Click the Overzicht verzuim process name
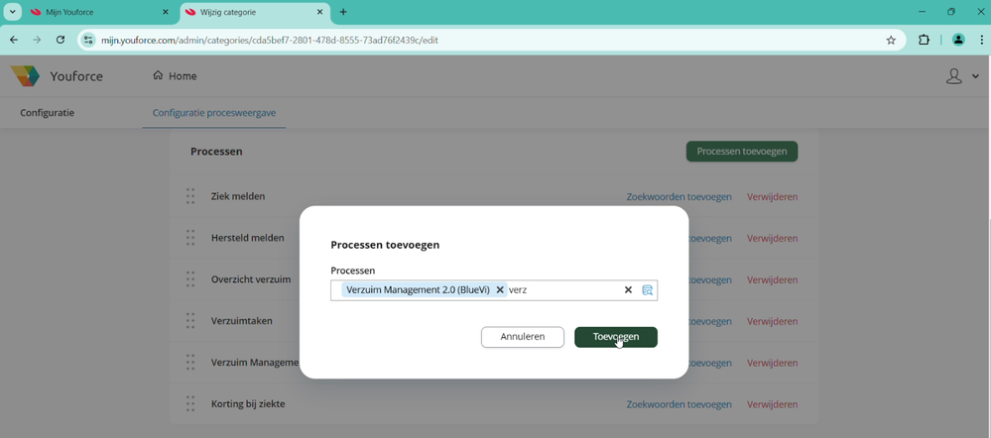991x438 pixels. coord(250,279)
